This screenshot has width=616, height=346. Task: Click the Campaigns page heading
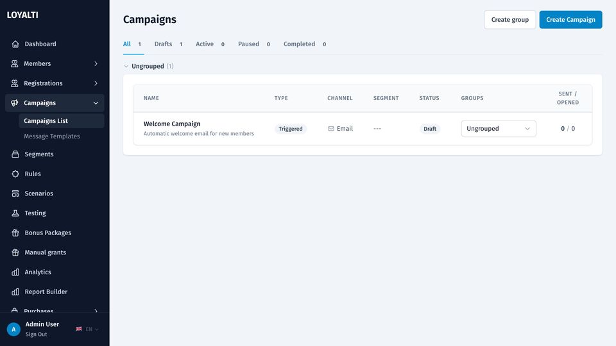click(x=150, y=20)
